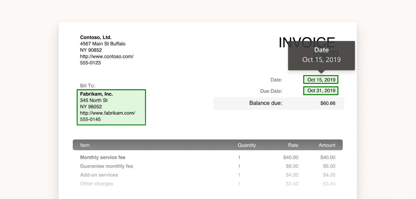Click the Fabrikam billing address box
416x199 pixels.
click(111, 107)
